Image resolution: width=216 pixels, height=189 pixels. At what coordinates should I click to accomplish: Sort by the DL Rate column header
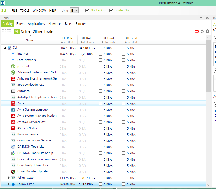coord(68,40)
